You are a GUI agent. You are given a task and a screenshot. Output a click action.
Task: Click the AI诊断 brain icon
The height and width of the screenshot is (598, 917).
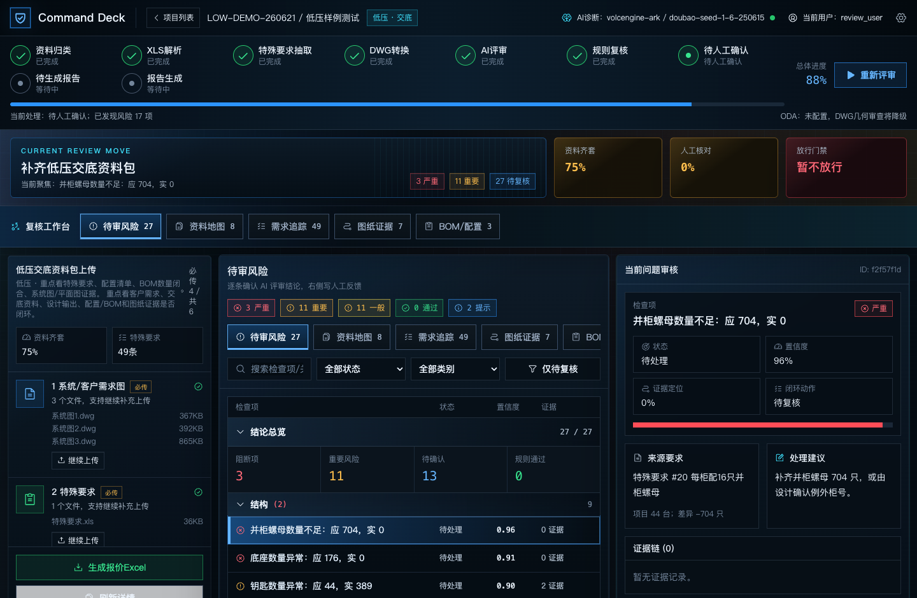567,18
